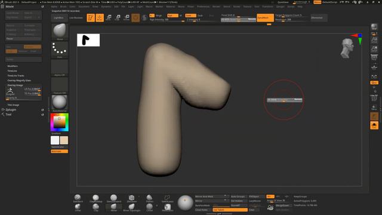Click the LightBox button

(x=58, y=17)
